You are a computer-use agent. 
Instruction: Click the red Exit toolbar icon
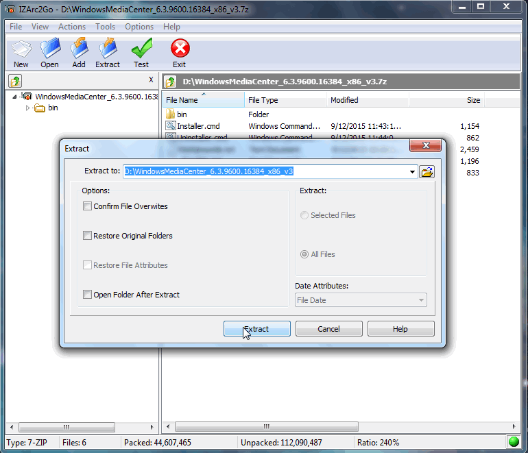tap(180, 48)
